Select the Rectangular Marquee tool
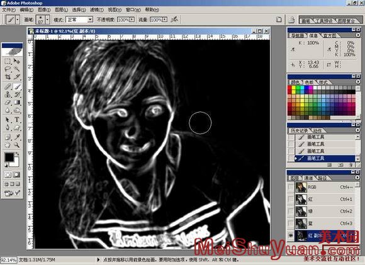The image size is (365, 265). [8, 62]
